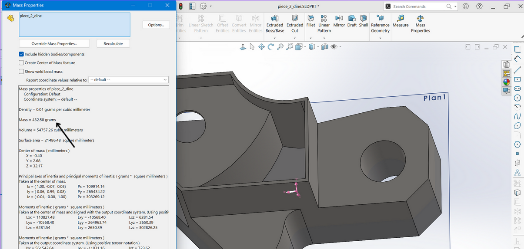
Task: Click the Pz = 303269.12 value
Action: 91,197
